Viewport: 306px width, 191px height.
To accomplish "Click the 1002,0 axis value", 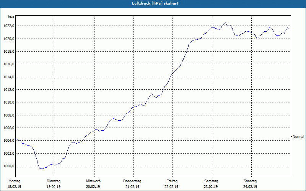I will click(x=9, y=154).
